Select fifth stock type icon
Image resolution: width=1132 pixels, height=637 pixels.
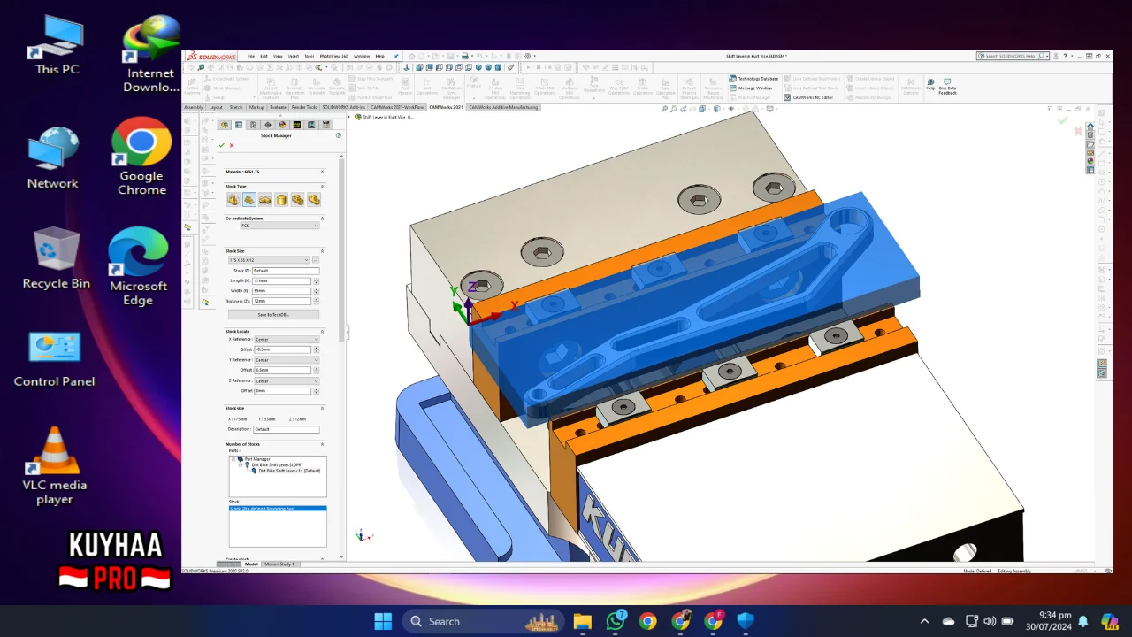pyautogui.click(x=297, y=200)
